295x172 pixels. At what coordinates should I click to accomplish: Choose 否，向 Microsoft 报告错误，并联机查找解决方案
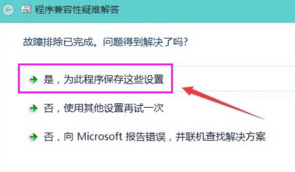coord(155,137)
